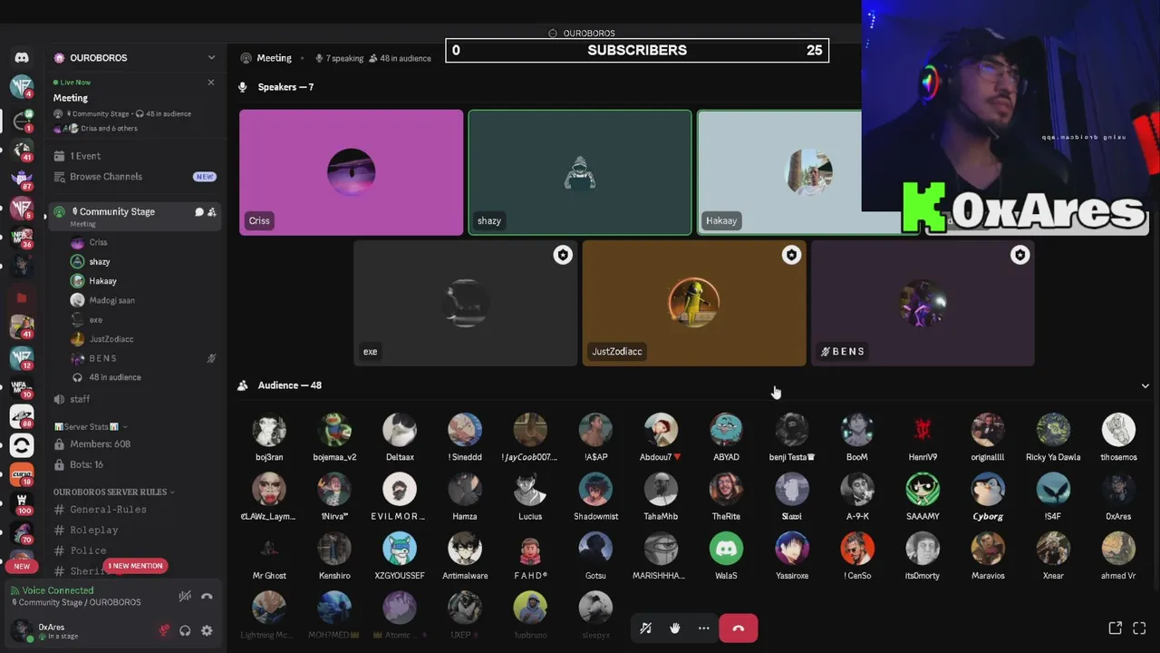Click the 1 NEW MENTION pill
The image size is (1160, 653).
point(134,566)
